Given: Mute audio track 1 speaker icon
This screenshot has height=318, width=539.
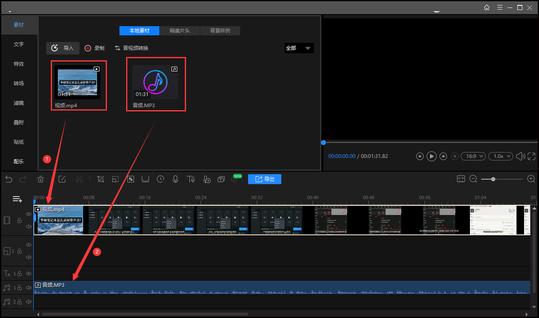Looking at the screenshot, I should (x=29, y=288).
